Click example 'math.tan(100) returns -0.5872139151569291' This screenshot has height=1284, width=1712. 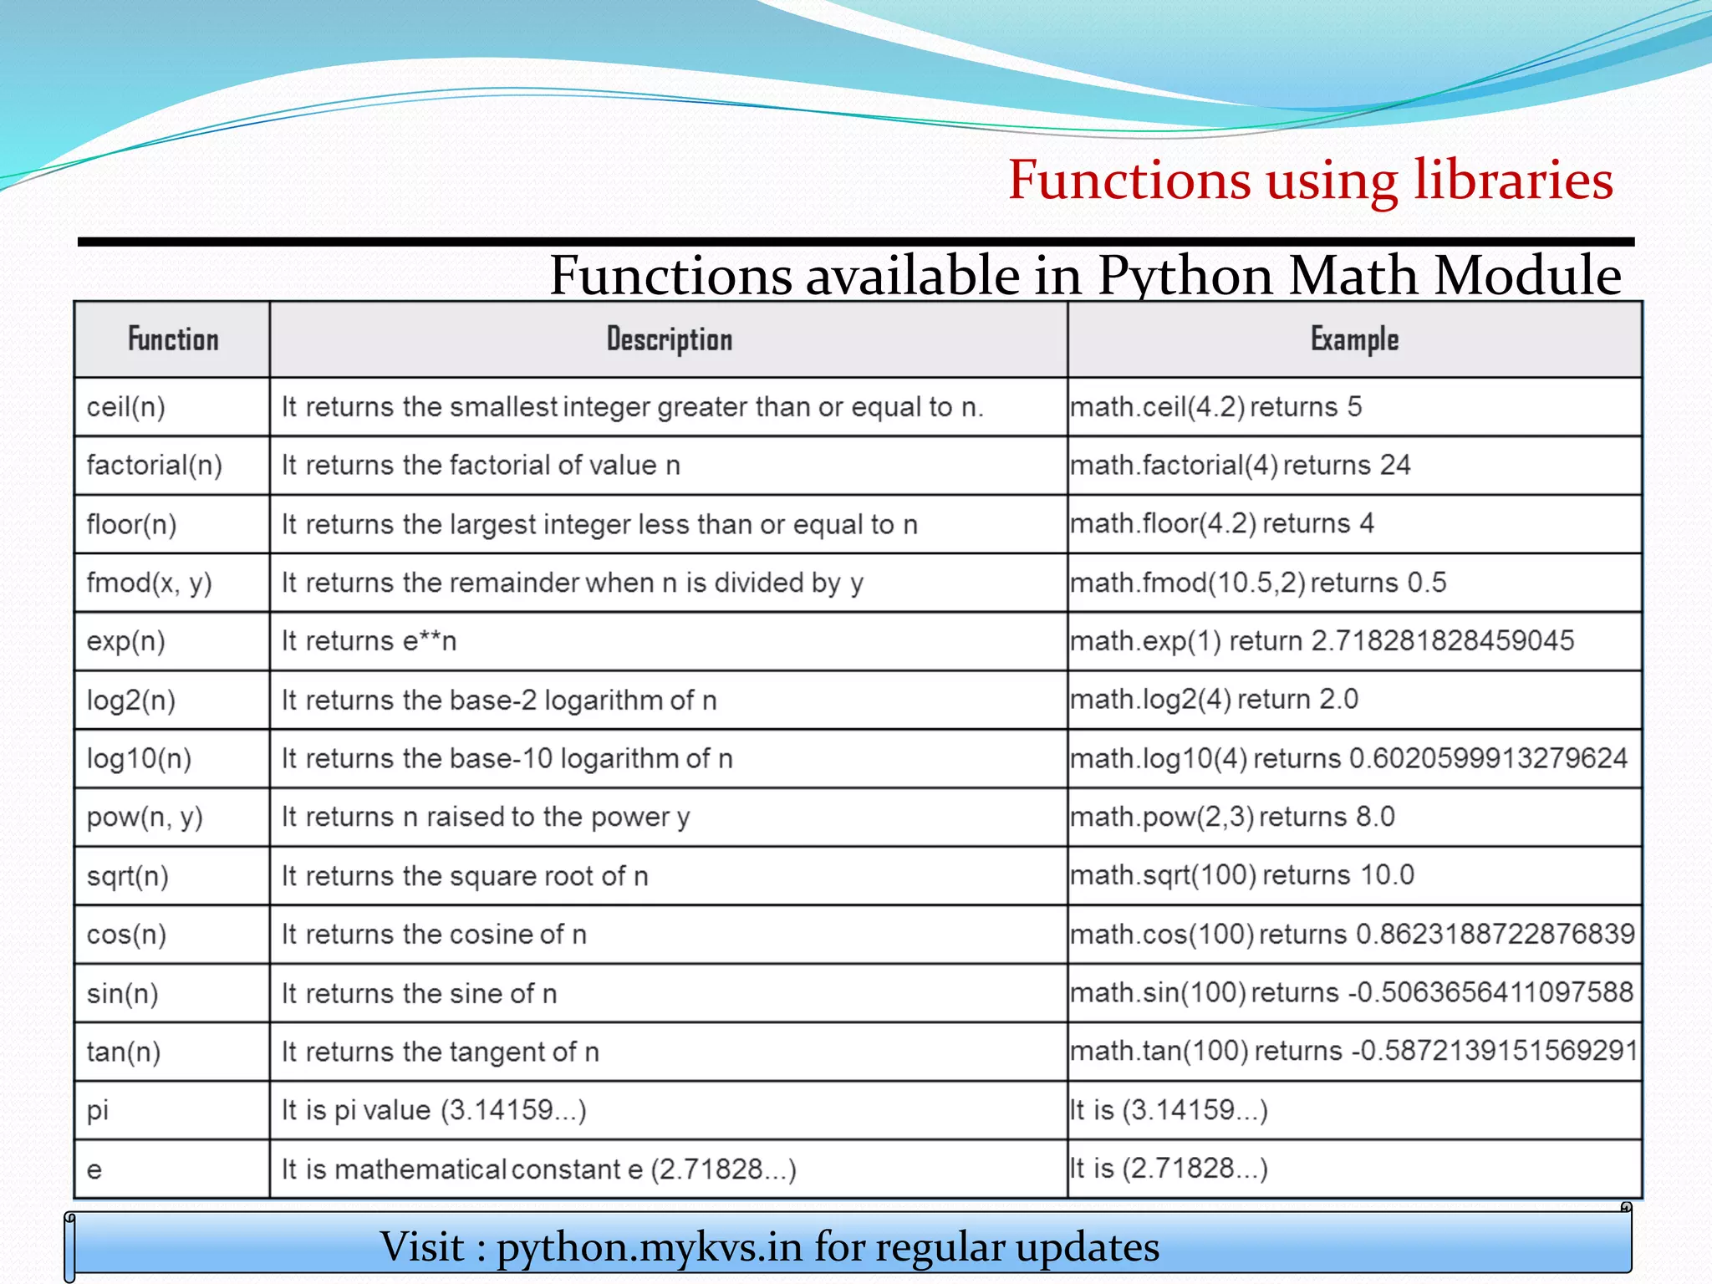(x=1354, y=1051)
